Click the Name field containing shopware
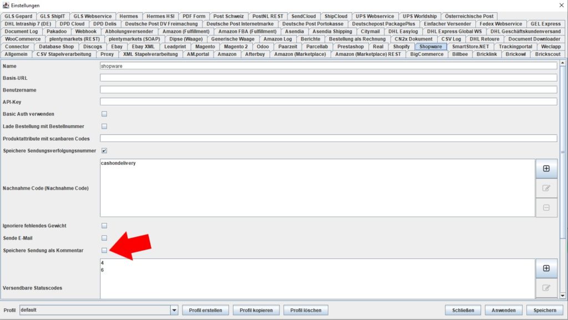This screenshot has width=568, height=320. coord(328,66)
